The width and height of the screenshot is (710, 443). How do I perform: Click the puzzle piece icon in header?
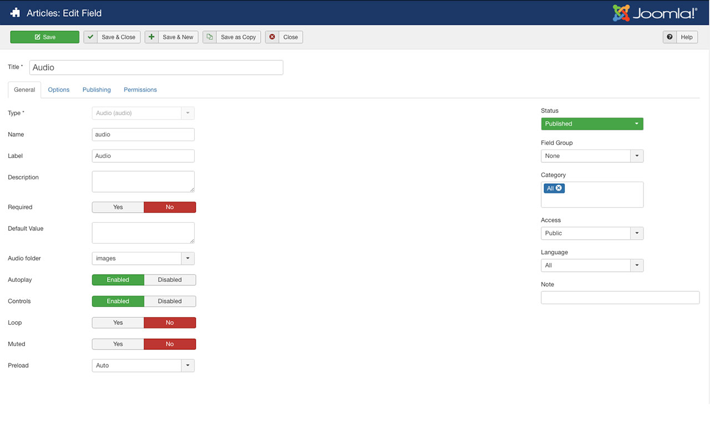(x=15, y=13)
